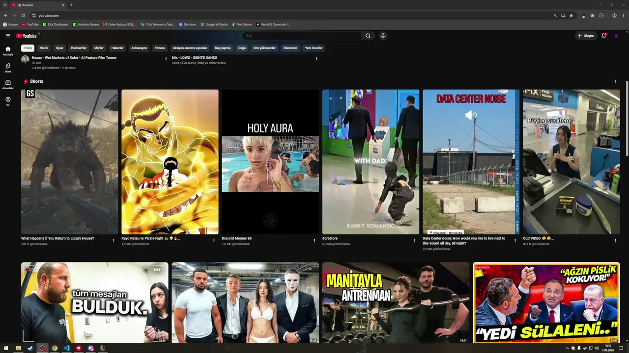Click the YouTube logo

(x=27, y=36)
